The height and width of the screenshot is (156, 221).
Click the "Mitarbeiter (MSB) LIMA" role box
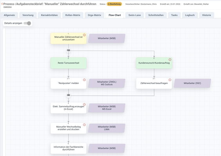click(x=107, y=128)
